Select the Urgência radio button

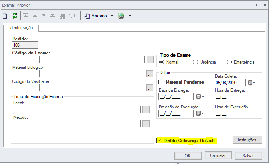click(x=196, y=62)
